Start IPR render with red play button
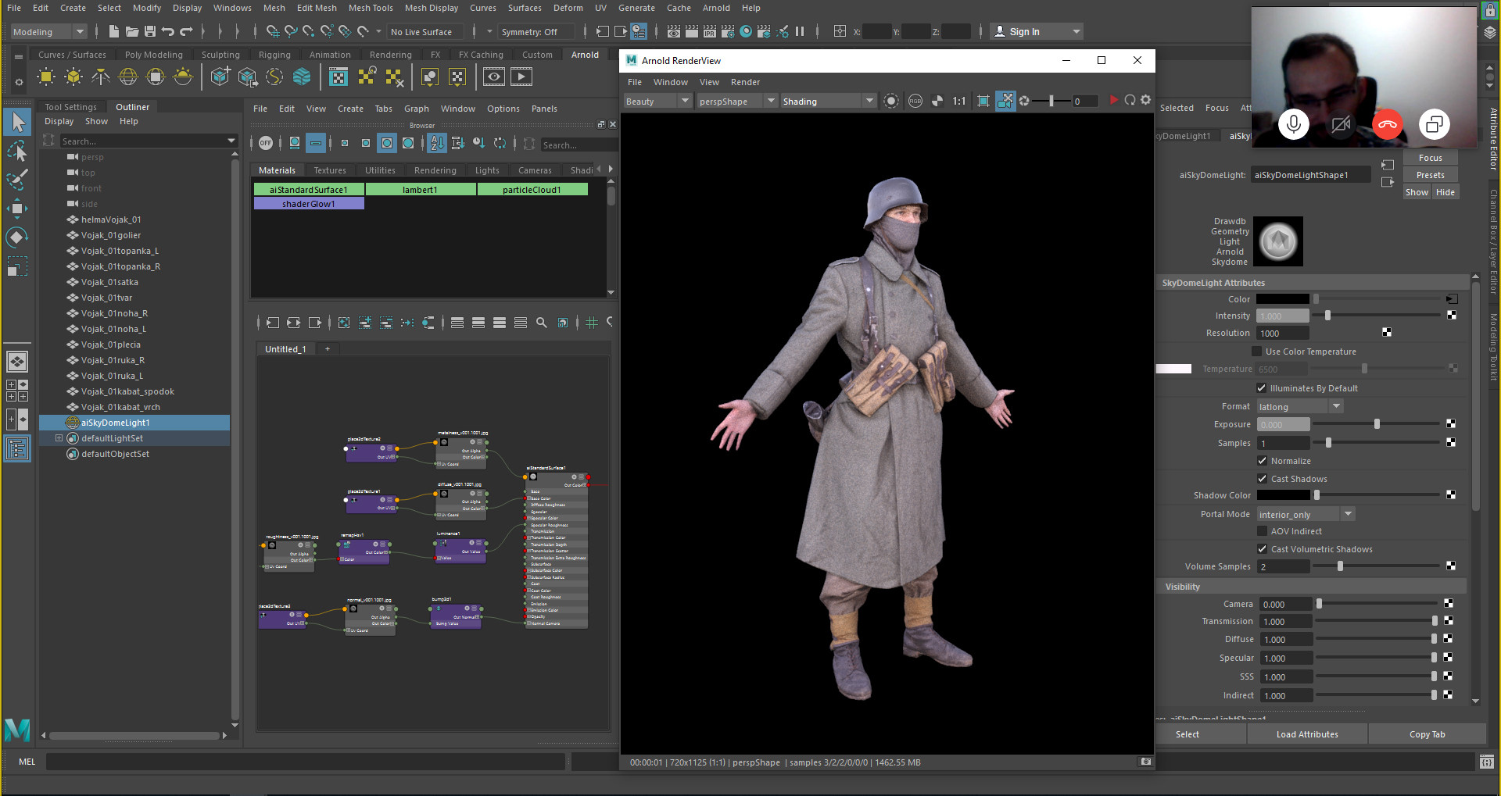The image size is (1501, 796). click(x=1113, y=101)
